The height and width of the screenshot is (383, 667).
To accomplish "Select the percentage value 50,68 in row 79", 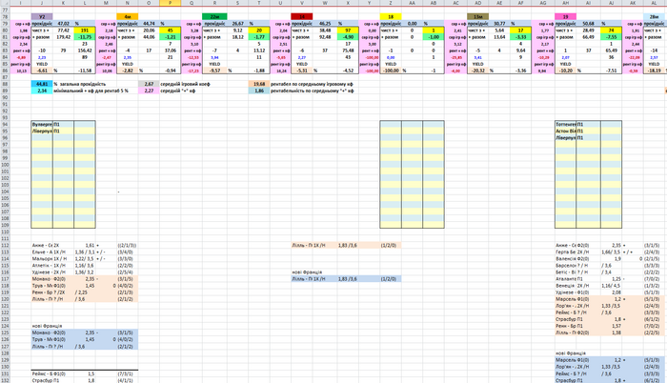I will coord(588,24).
